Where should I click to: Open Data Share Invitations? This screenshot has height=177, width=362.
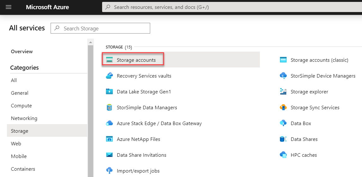click(x=142, y=155)
